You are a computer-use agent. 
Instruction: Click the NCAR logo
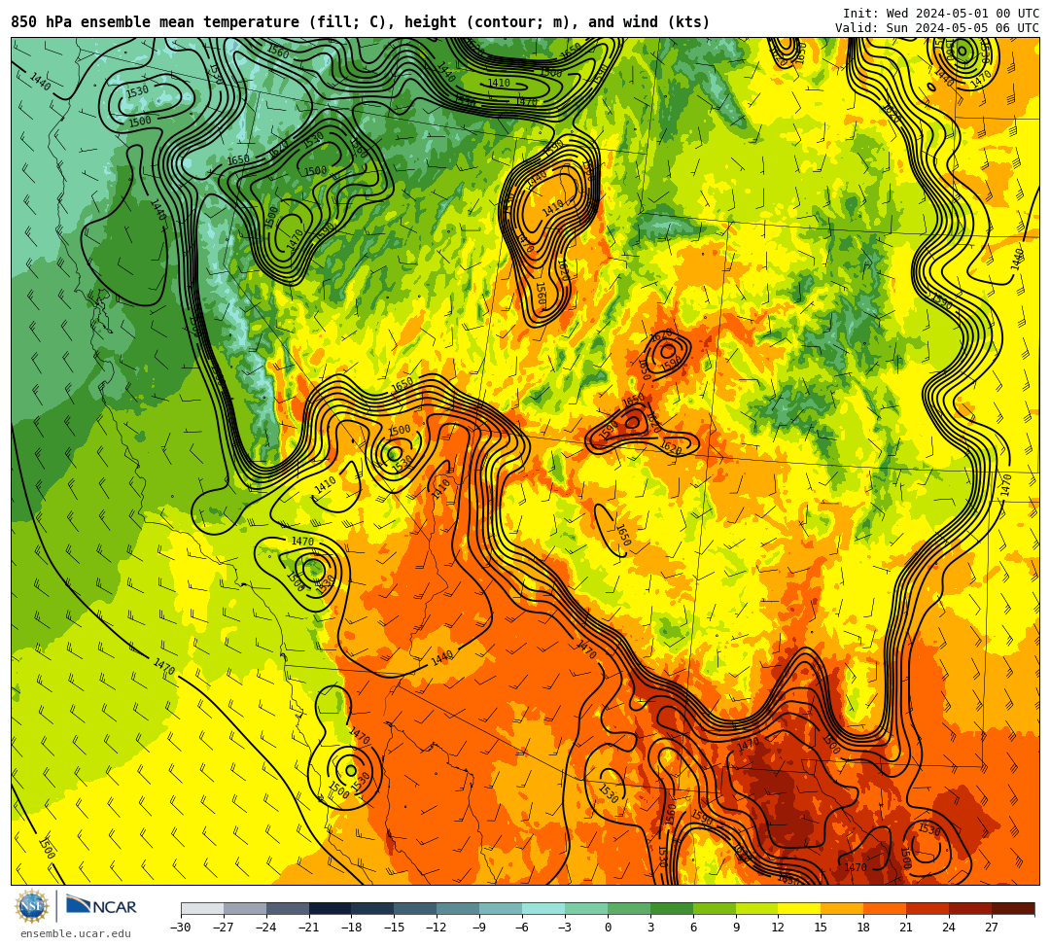click(x=101, y=906)
